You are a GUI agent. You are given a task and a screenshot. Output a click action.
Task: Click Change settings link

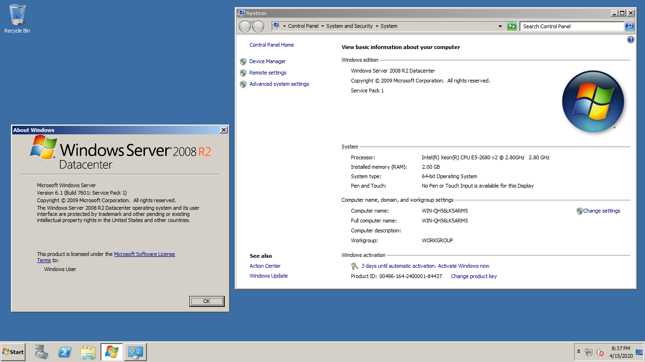click(x=602, y=211)
